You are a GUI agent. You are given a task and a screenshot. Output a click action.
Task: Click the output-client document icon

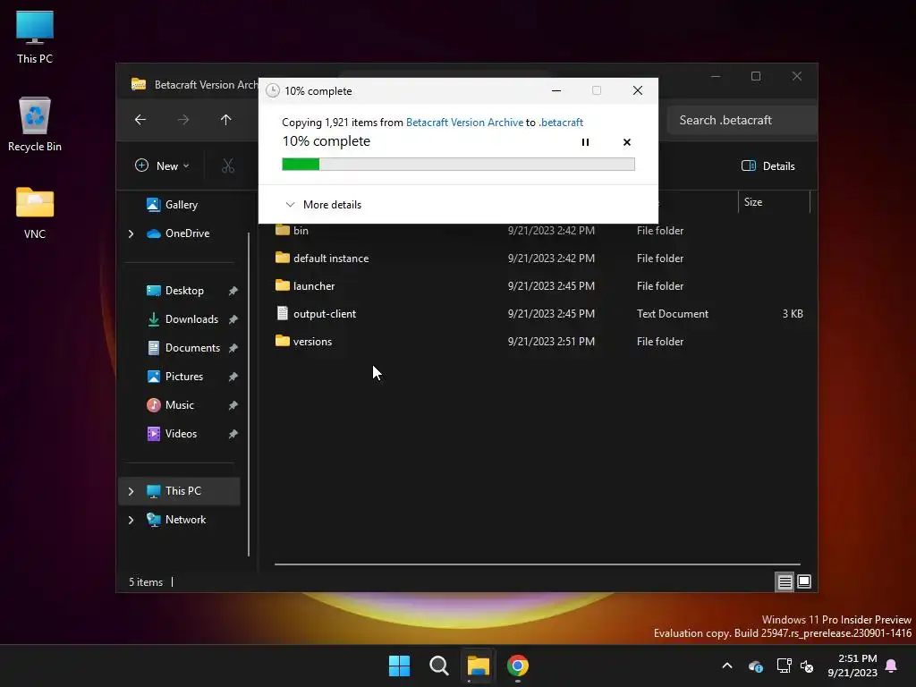tap(282, 313)
